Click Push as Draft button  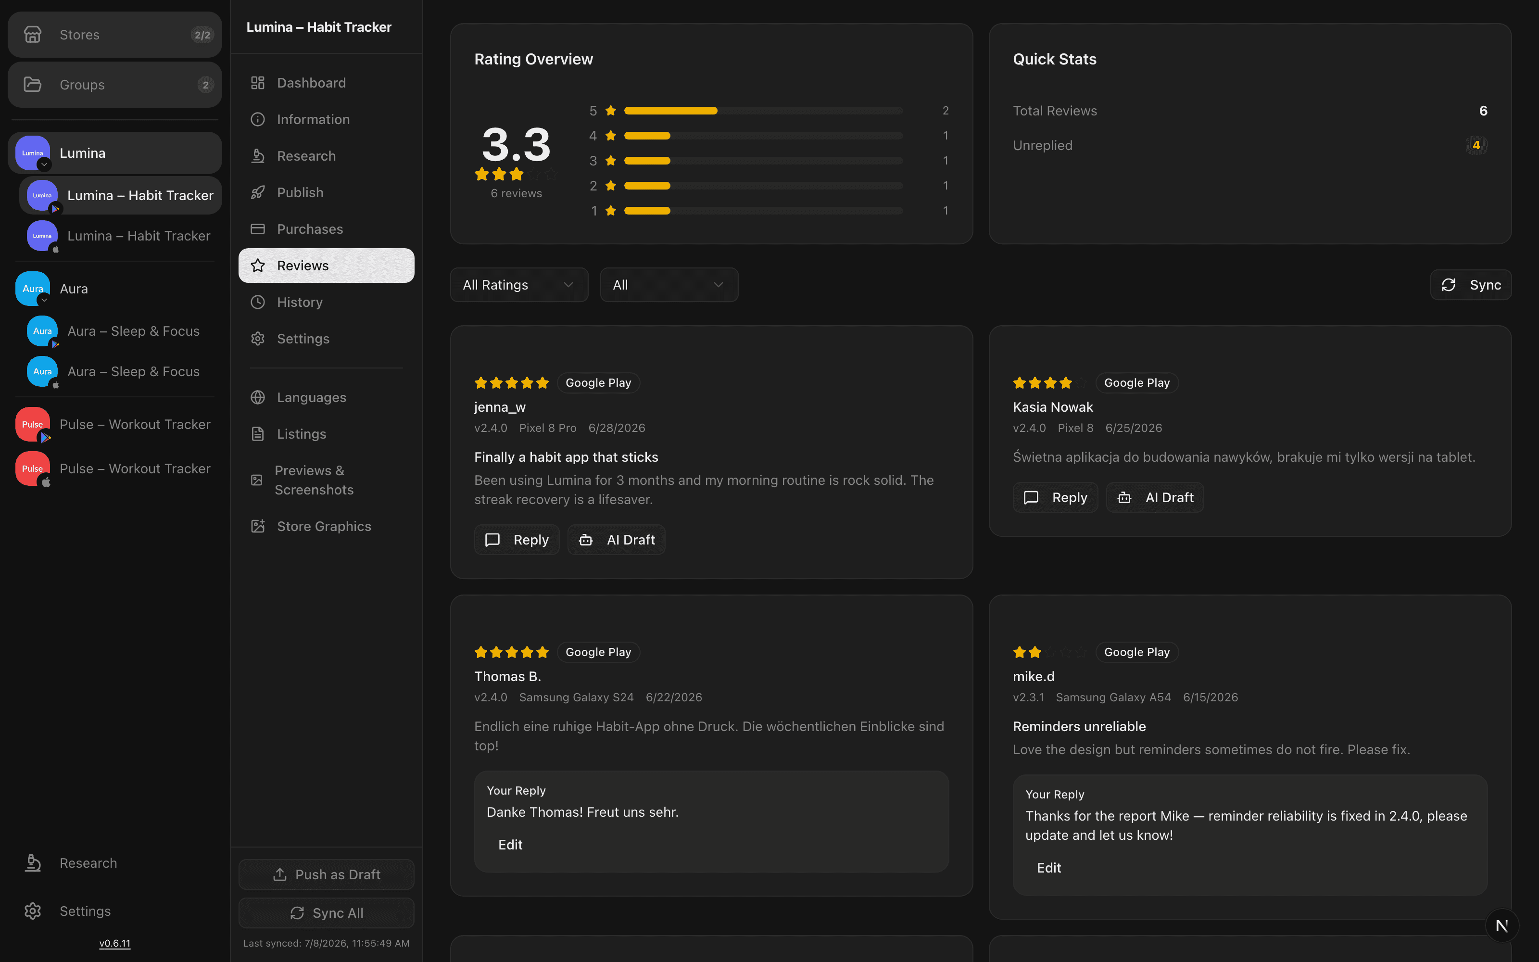coord(326,874)
